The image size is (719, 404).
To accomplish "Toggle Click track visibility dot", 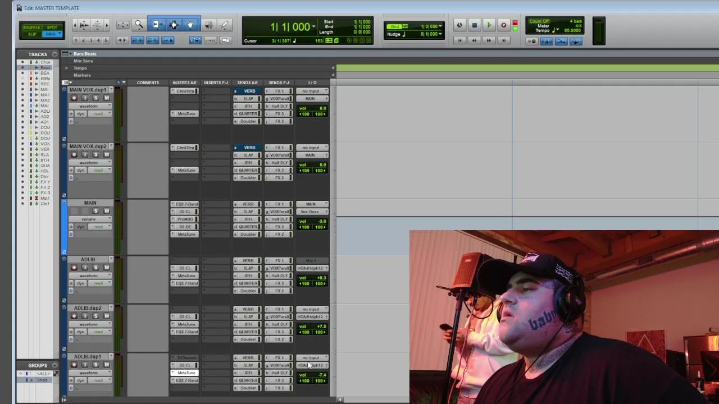I will (22, 62).
